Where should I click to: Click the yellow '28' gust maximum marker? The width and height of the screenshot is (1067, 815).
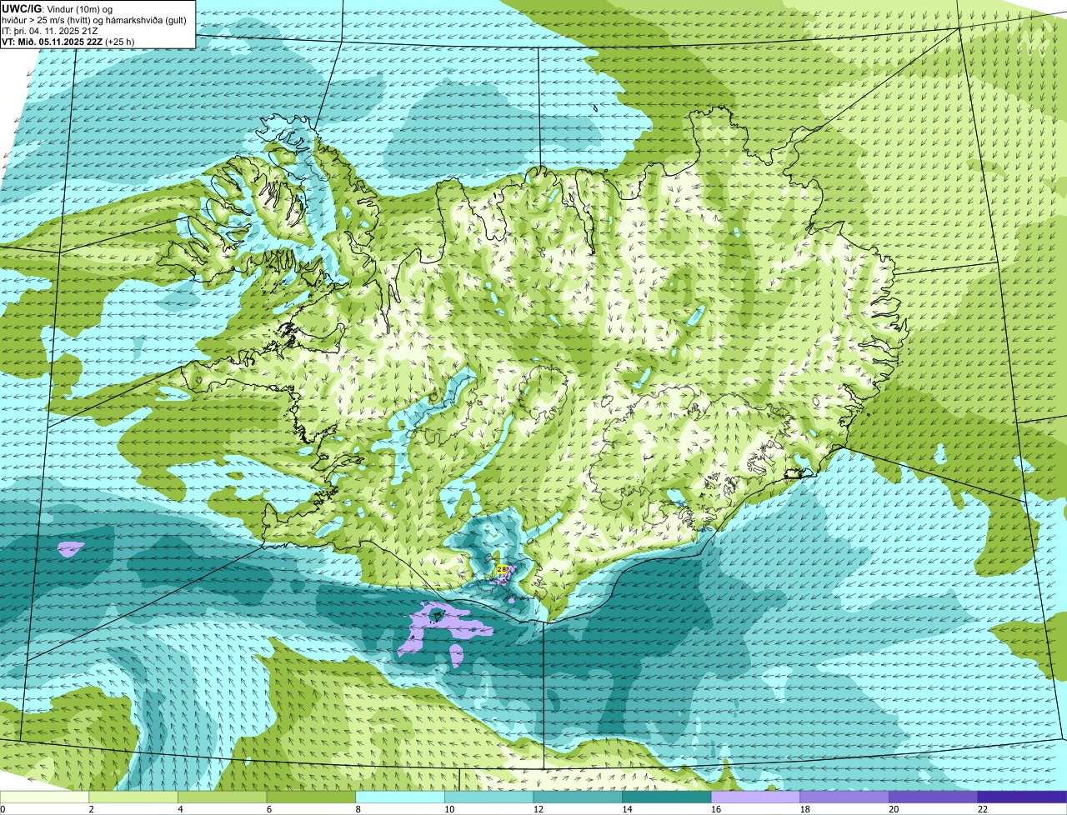pos(501,569)
